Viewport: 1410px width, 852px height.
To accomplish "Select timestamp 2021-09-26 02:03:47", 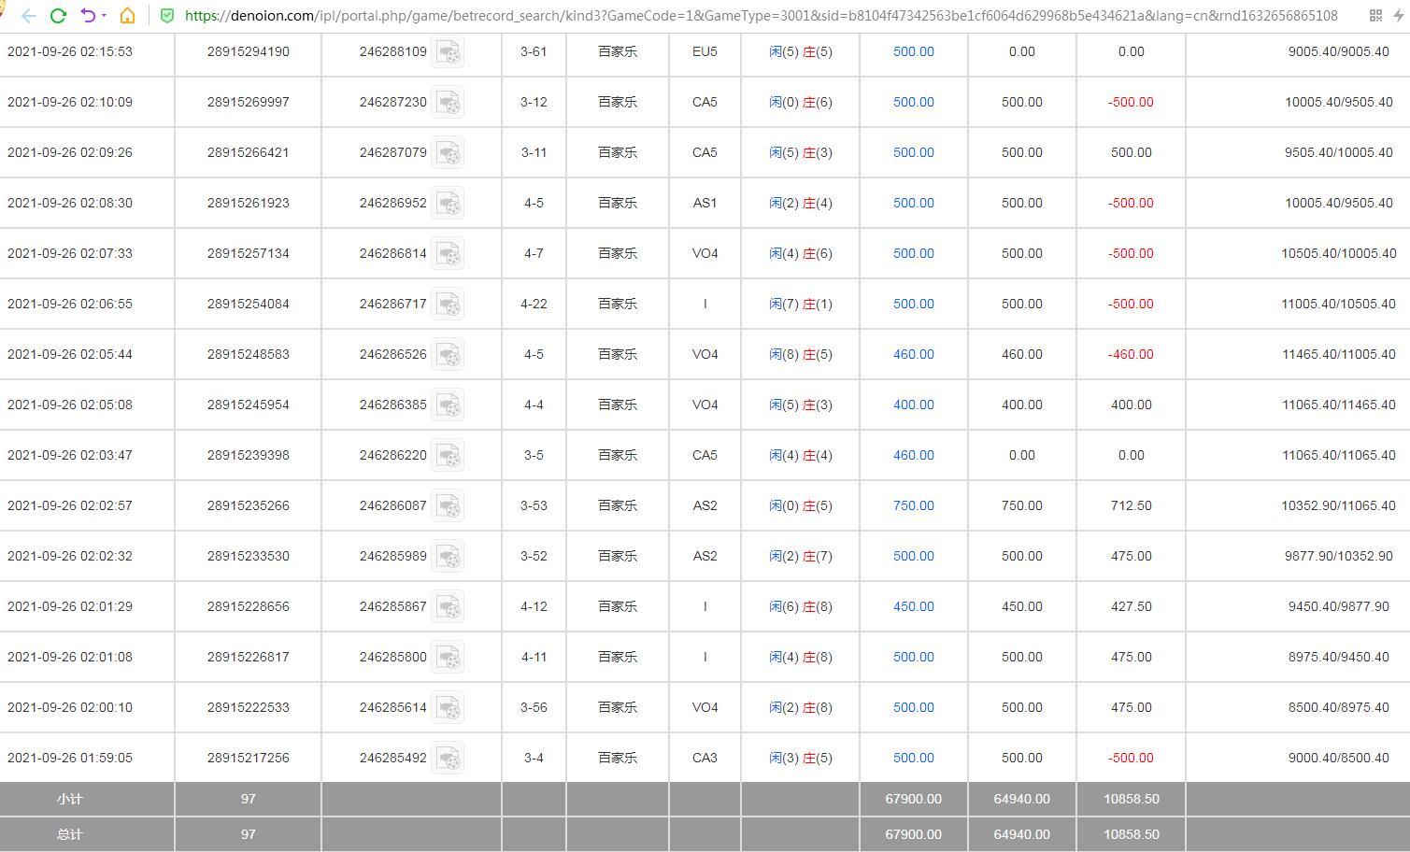I will point(70,456).
